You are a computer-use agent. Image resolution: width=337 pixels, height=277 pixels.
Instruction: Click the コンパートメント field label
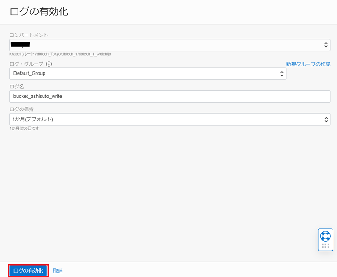click(x=29, y=35)
